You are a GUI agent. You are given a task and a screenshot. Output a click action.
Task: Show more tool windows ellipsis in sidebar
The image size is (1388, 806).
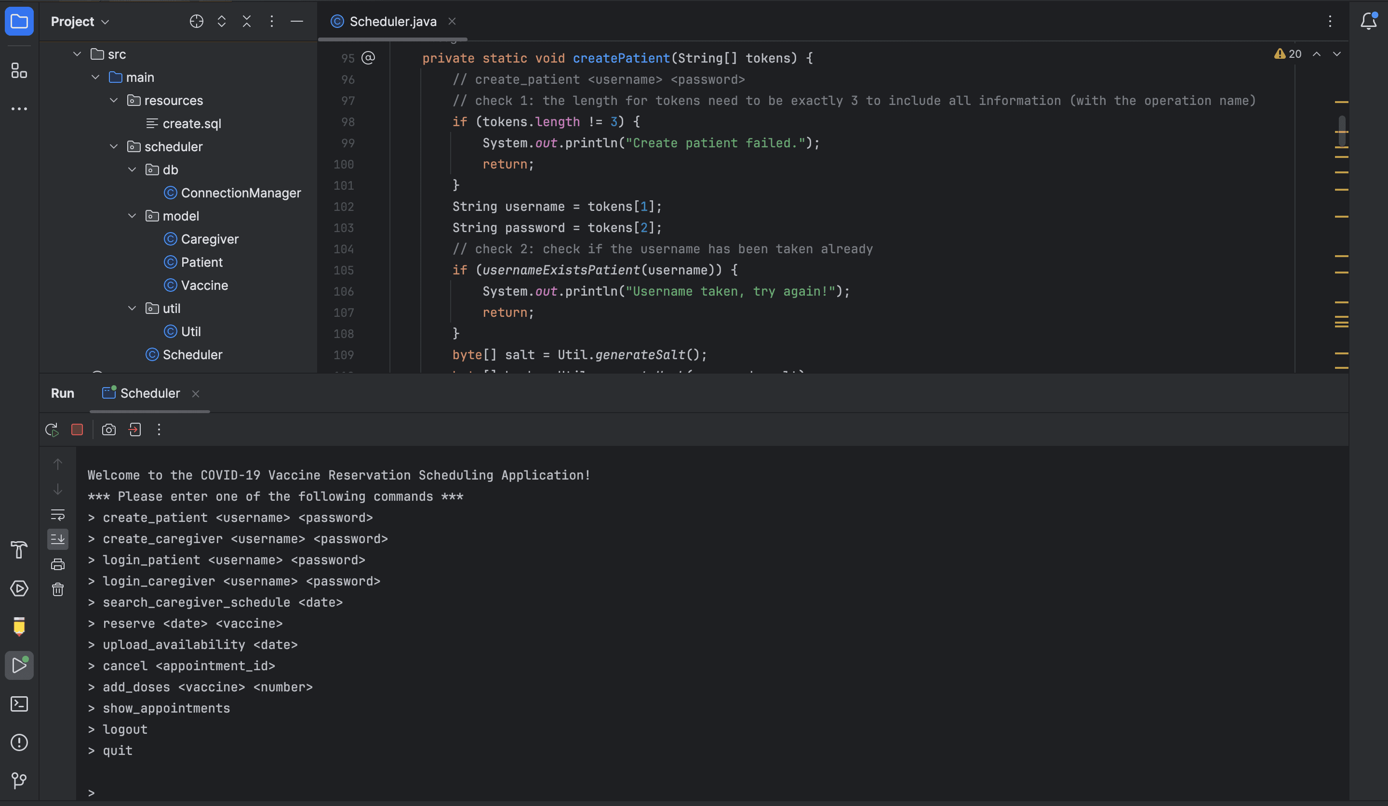tap(19, 109)
